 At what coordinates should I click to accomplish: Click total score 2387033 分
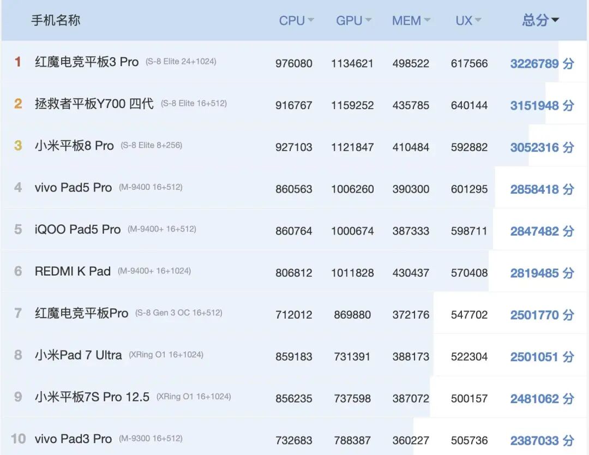click(x=542, y=440)
